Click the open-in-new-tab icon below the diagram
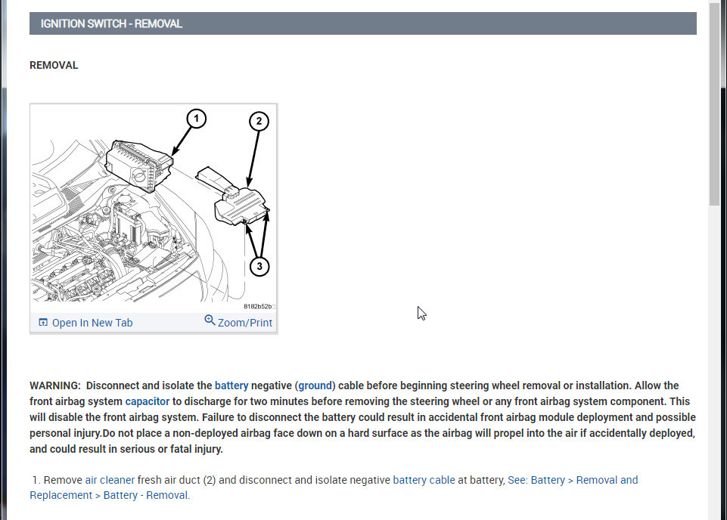Image resolution: width=727 pixels, height=520 pixels. point(43,322)
